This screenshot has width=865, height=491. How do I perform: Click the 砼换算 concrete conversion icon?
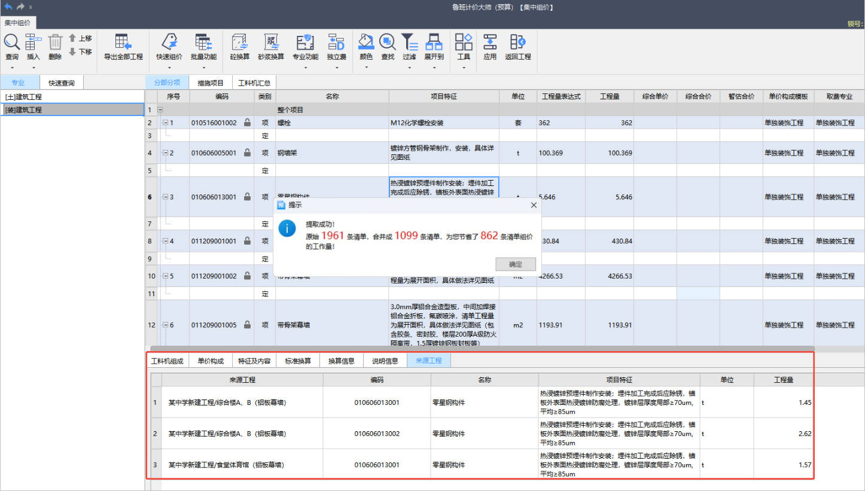pos(239,42)
